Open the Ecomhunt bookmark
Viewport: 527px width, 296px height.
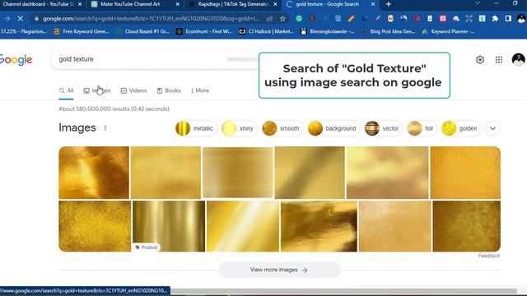pos(204,31)
